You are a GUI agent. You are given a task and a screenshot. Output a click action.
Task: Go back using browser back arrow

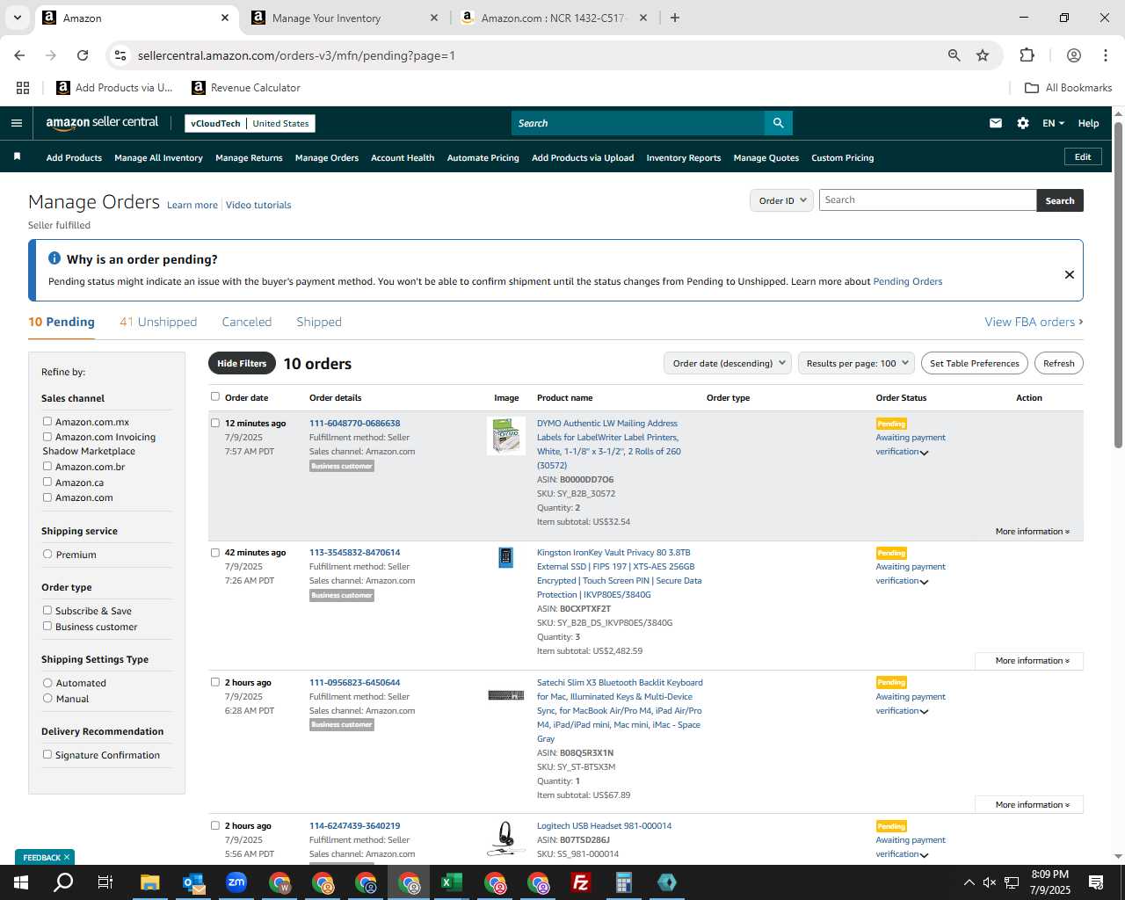19,55
